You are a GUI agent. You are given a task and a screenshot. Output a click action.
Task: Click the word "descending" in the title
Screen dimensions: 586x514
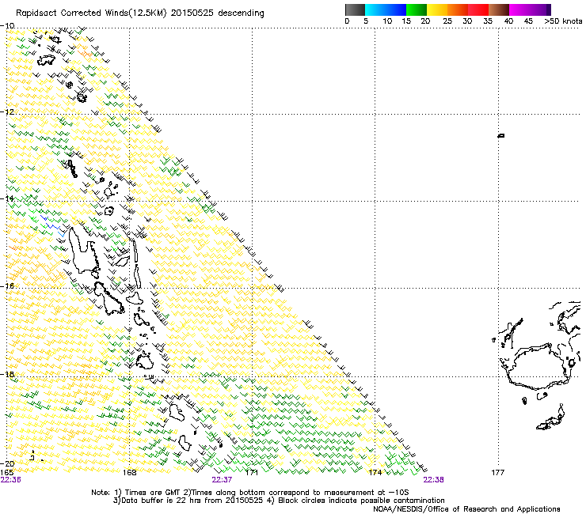tap(241, 13)
